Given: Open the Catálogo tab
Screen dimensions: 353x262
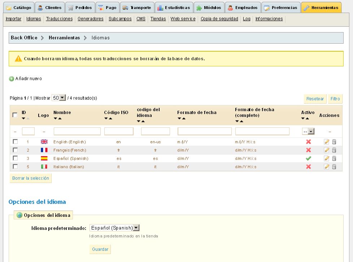Looking at the screenshot, I should pos(19,8).
